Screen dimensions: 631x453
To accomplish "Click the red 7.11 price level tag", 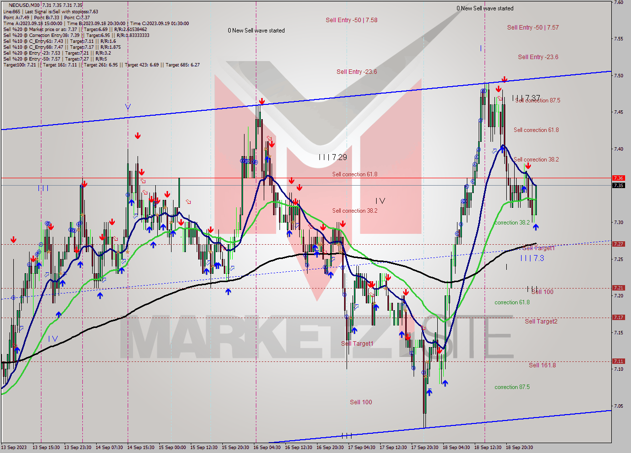I will coord(619,361).
